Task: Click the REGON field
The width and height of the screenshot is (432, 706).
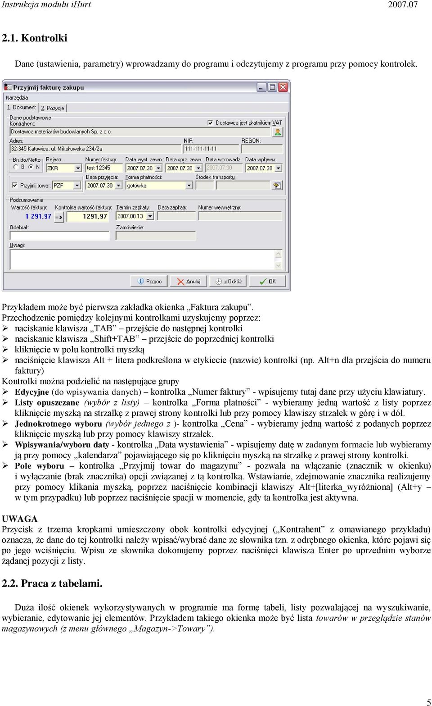Action: point(262,149)
